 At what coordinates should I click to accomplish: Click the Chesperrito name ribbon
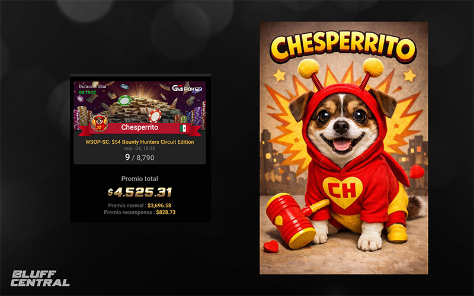(x=140, y=128)
